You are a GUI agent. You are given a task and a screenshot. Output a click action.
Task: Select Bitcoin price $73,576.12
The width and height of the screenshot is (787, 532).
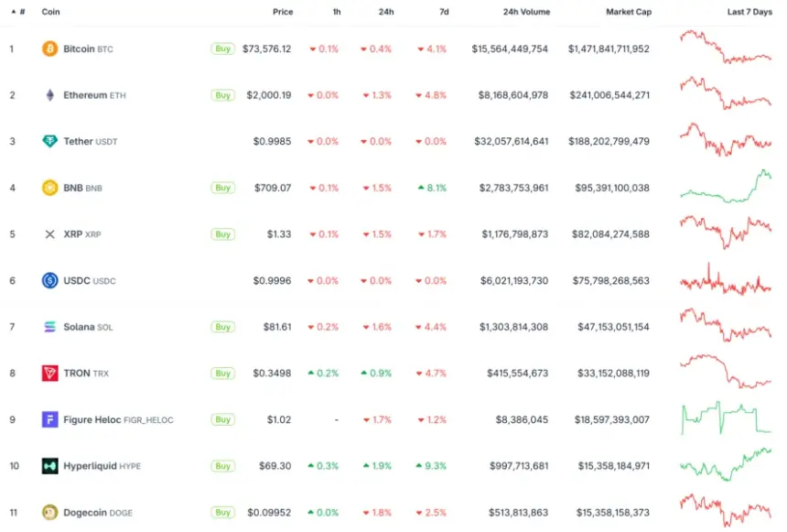(x=266, y=49)
